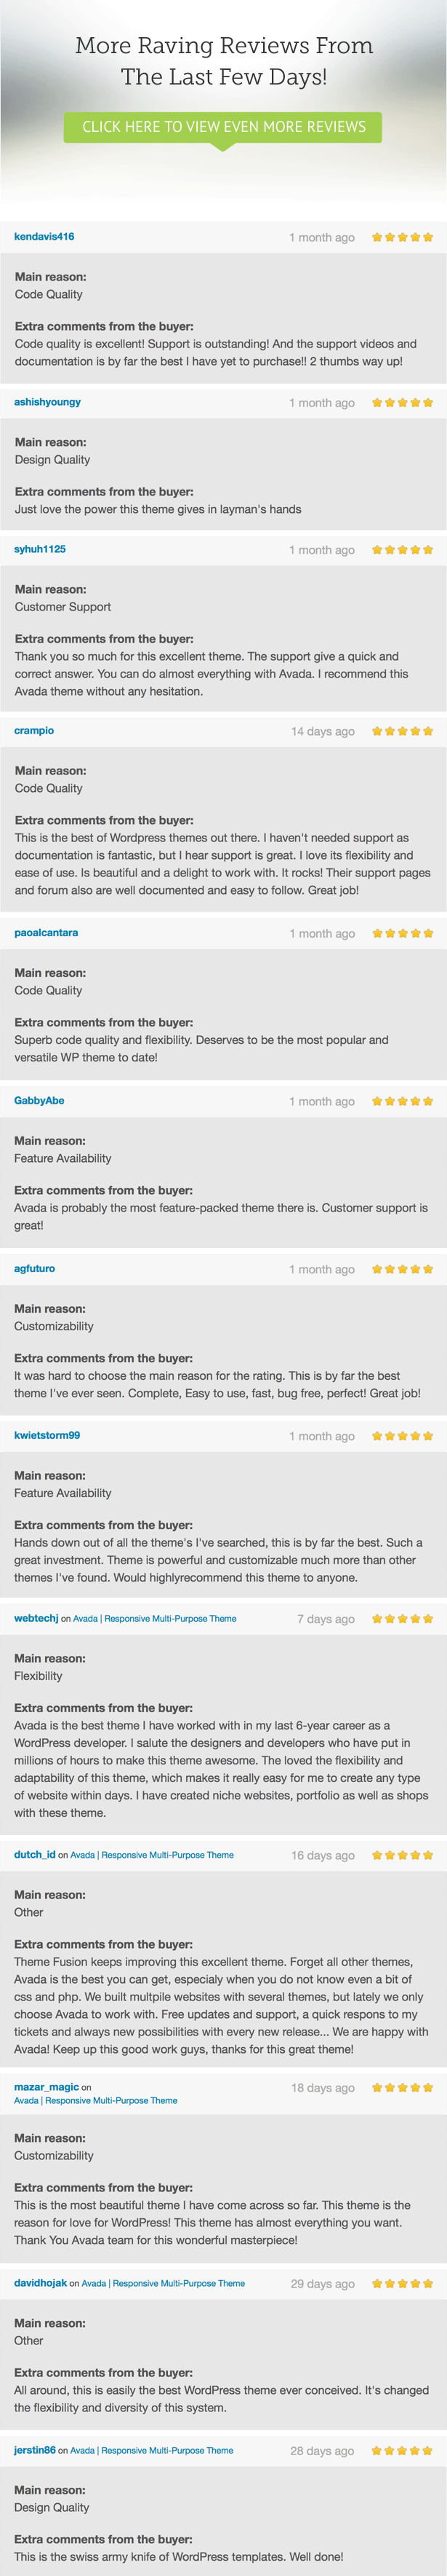Viewport: 447px width, 2576px height.
Task: Open kendavis416 user profile link
Action: (x=44, y=237)
